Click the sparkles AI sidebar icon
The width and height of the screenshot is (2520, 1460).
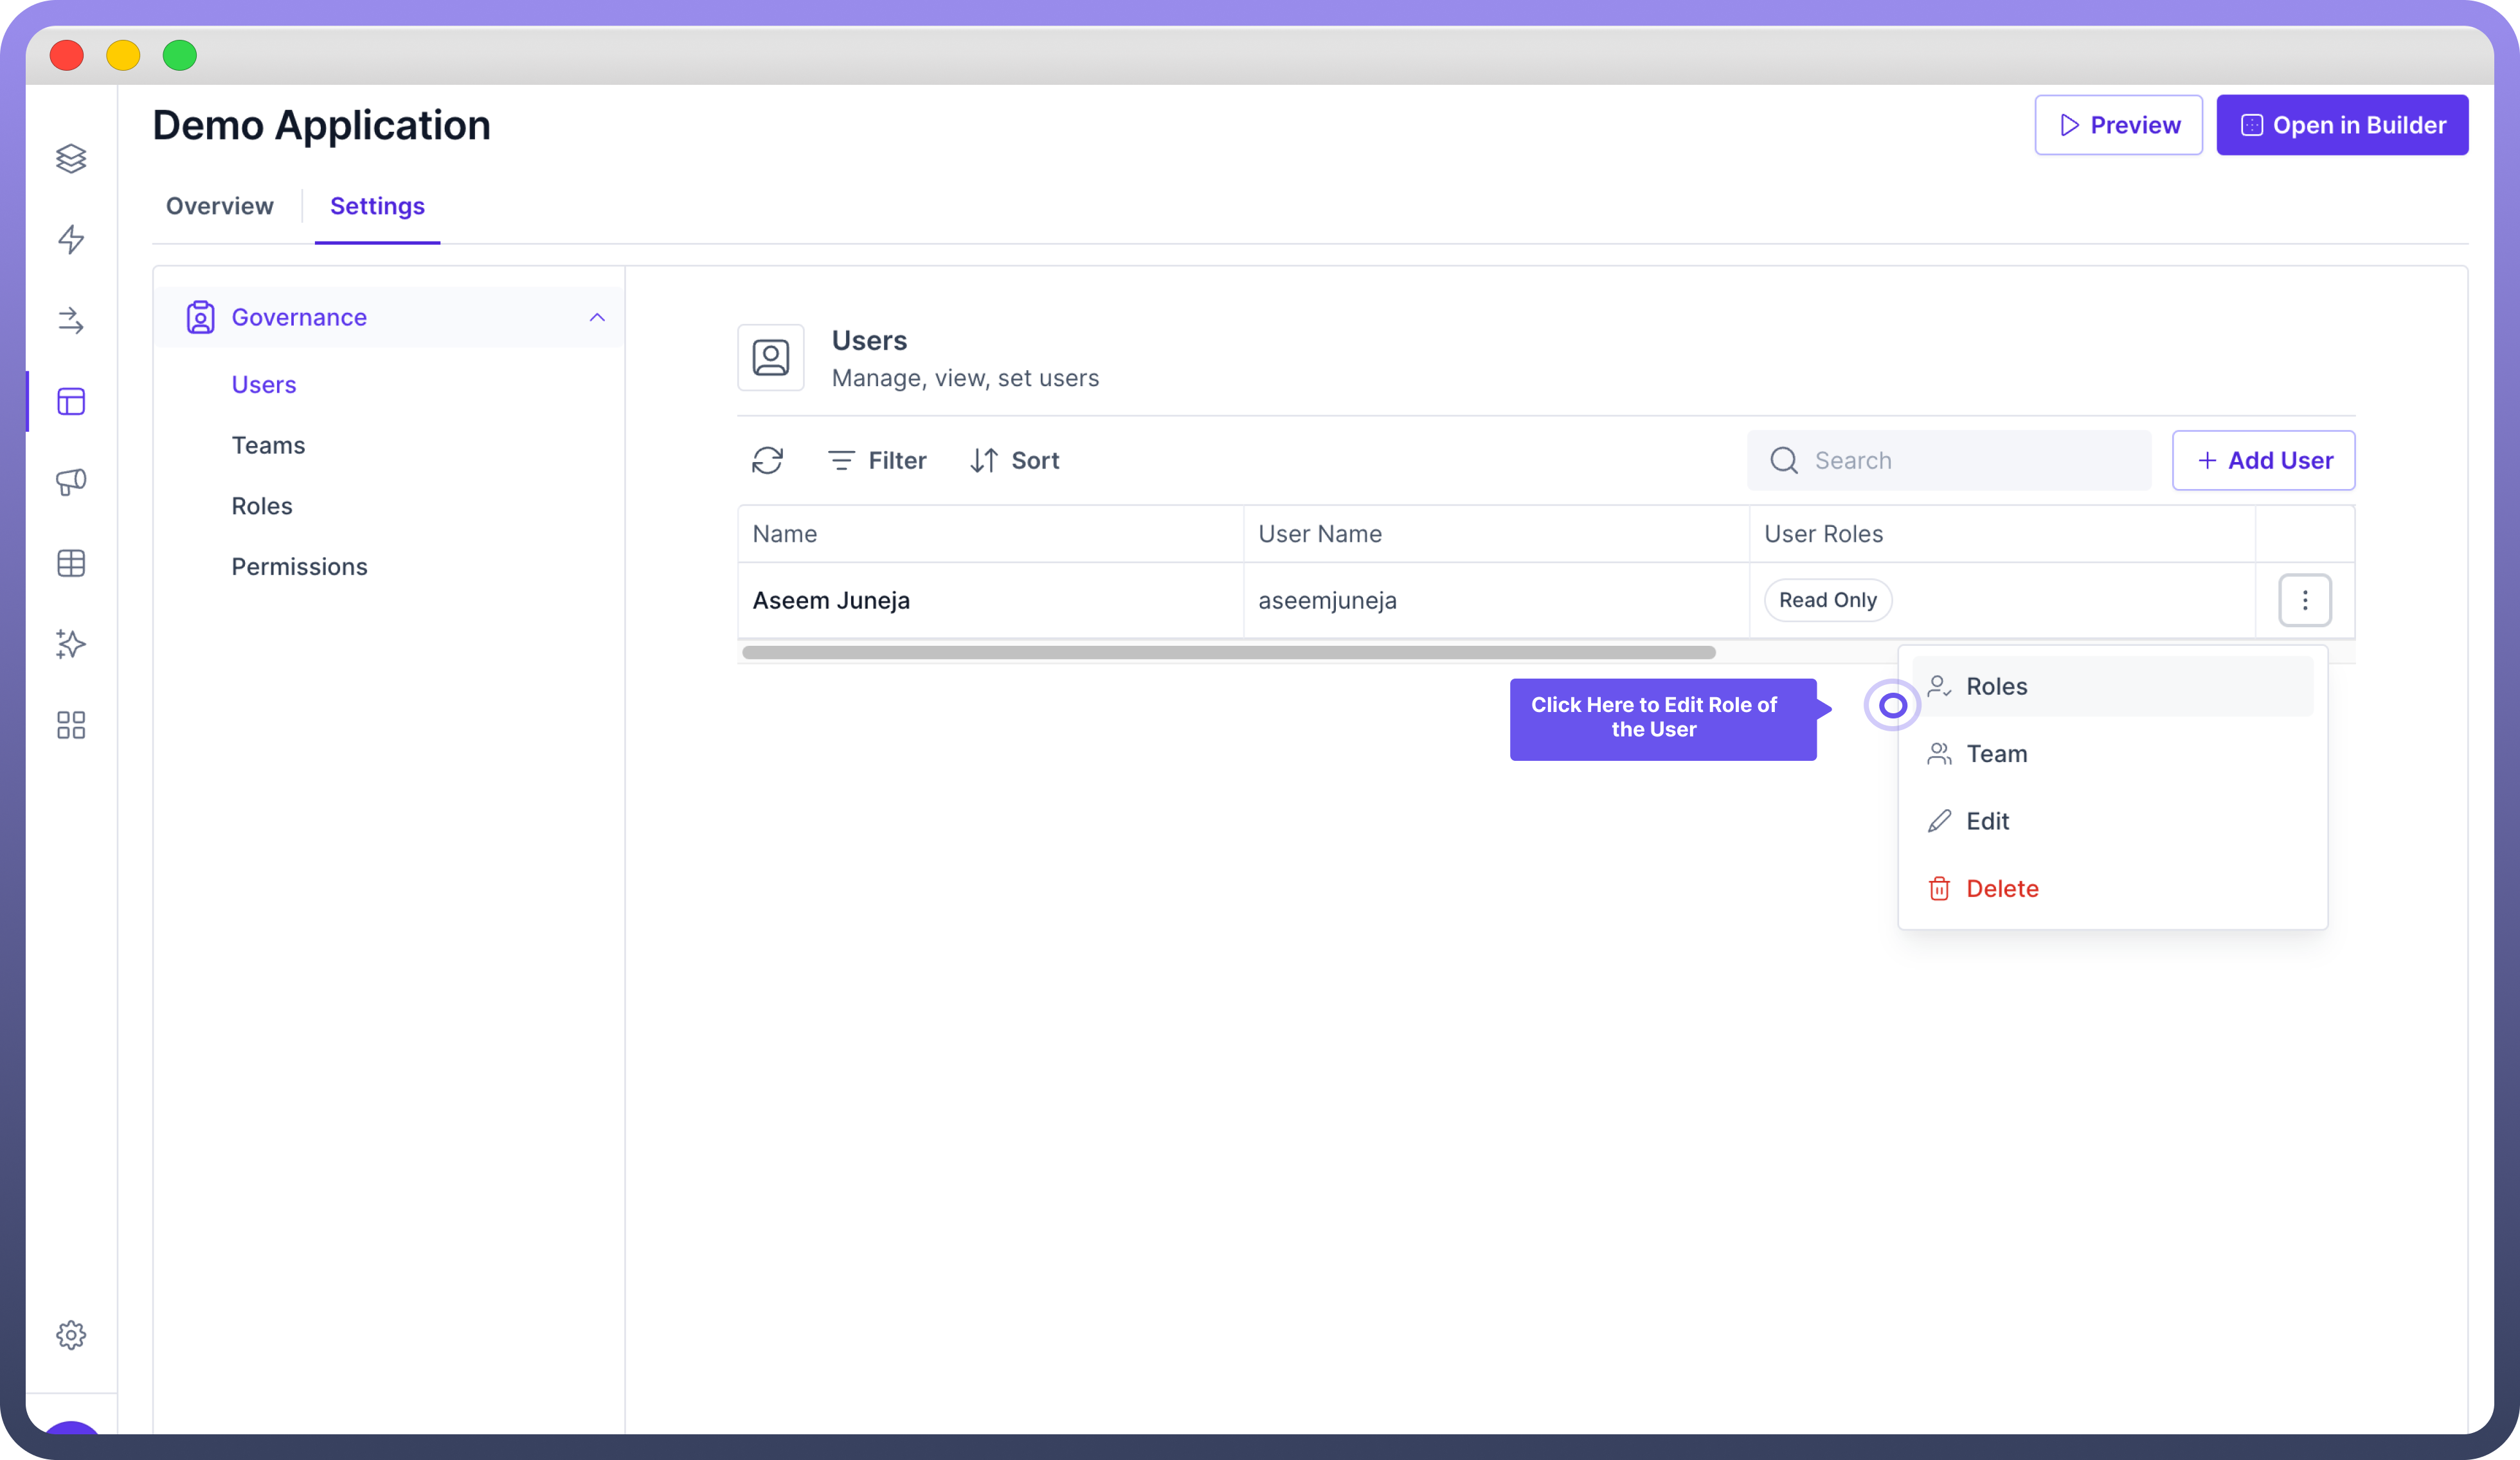click(x=71, y=643)
